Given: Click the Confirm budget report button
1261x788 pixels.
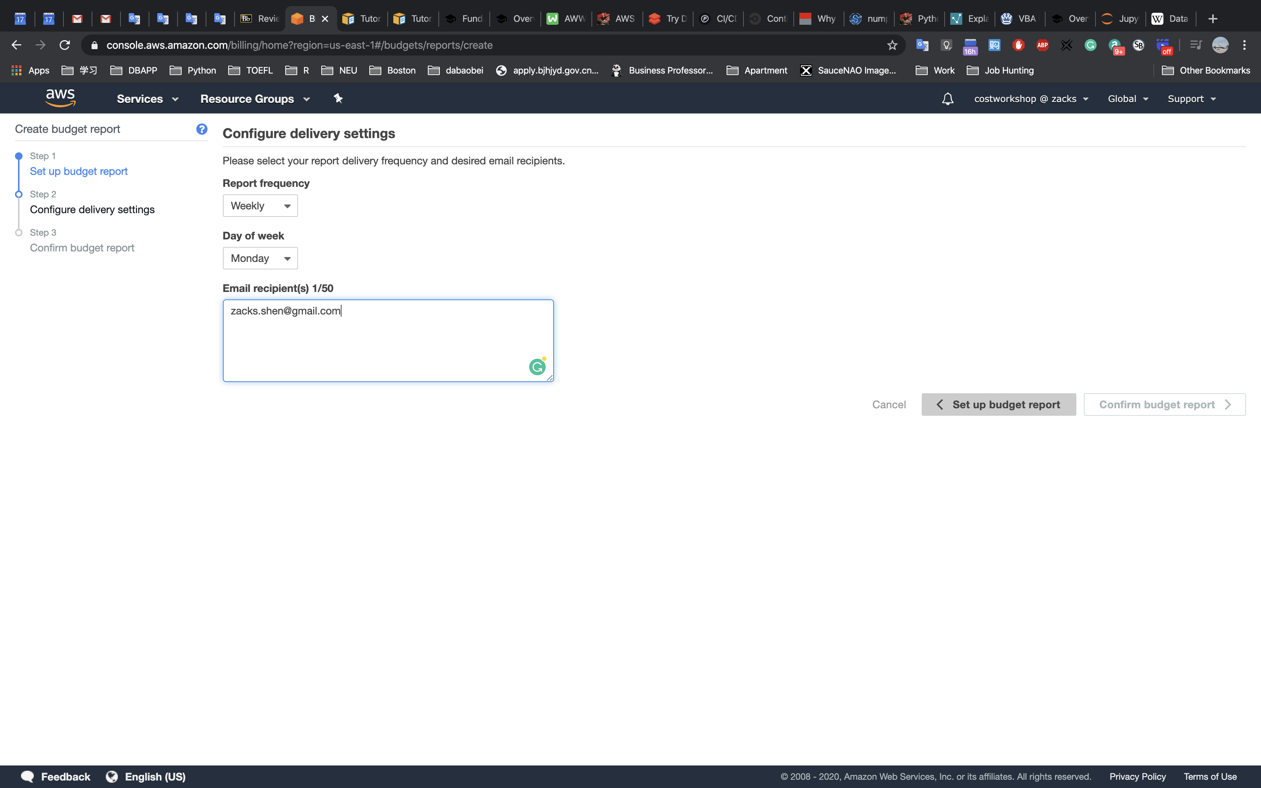Looking at the screenshot, I should (1164, 405).
